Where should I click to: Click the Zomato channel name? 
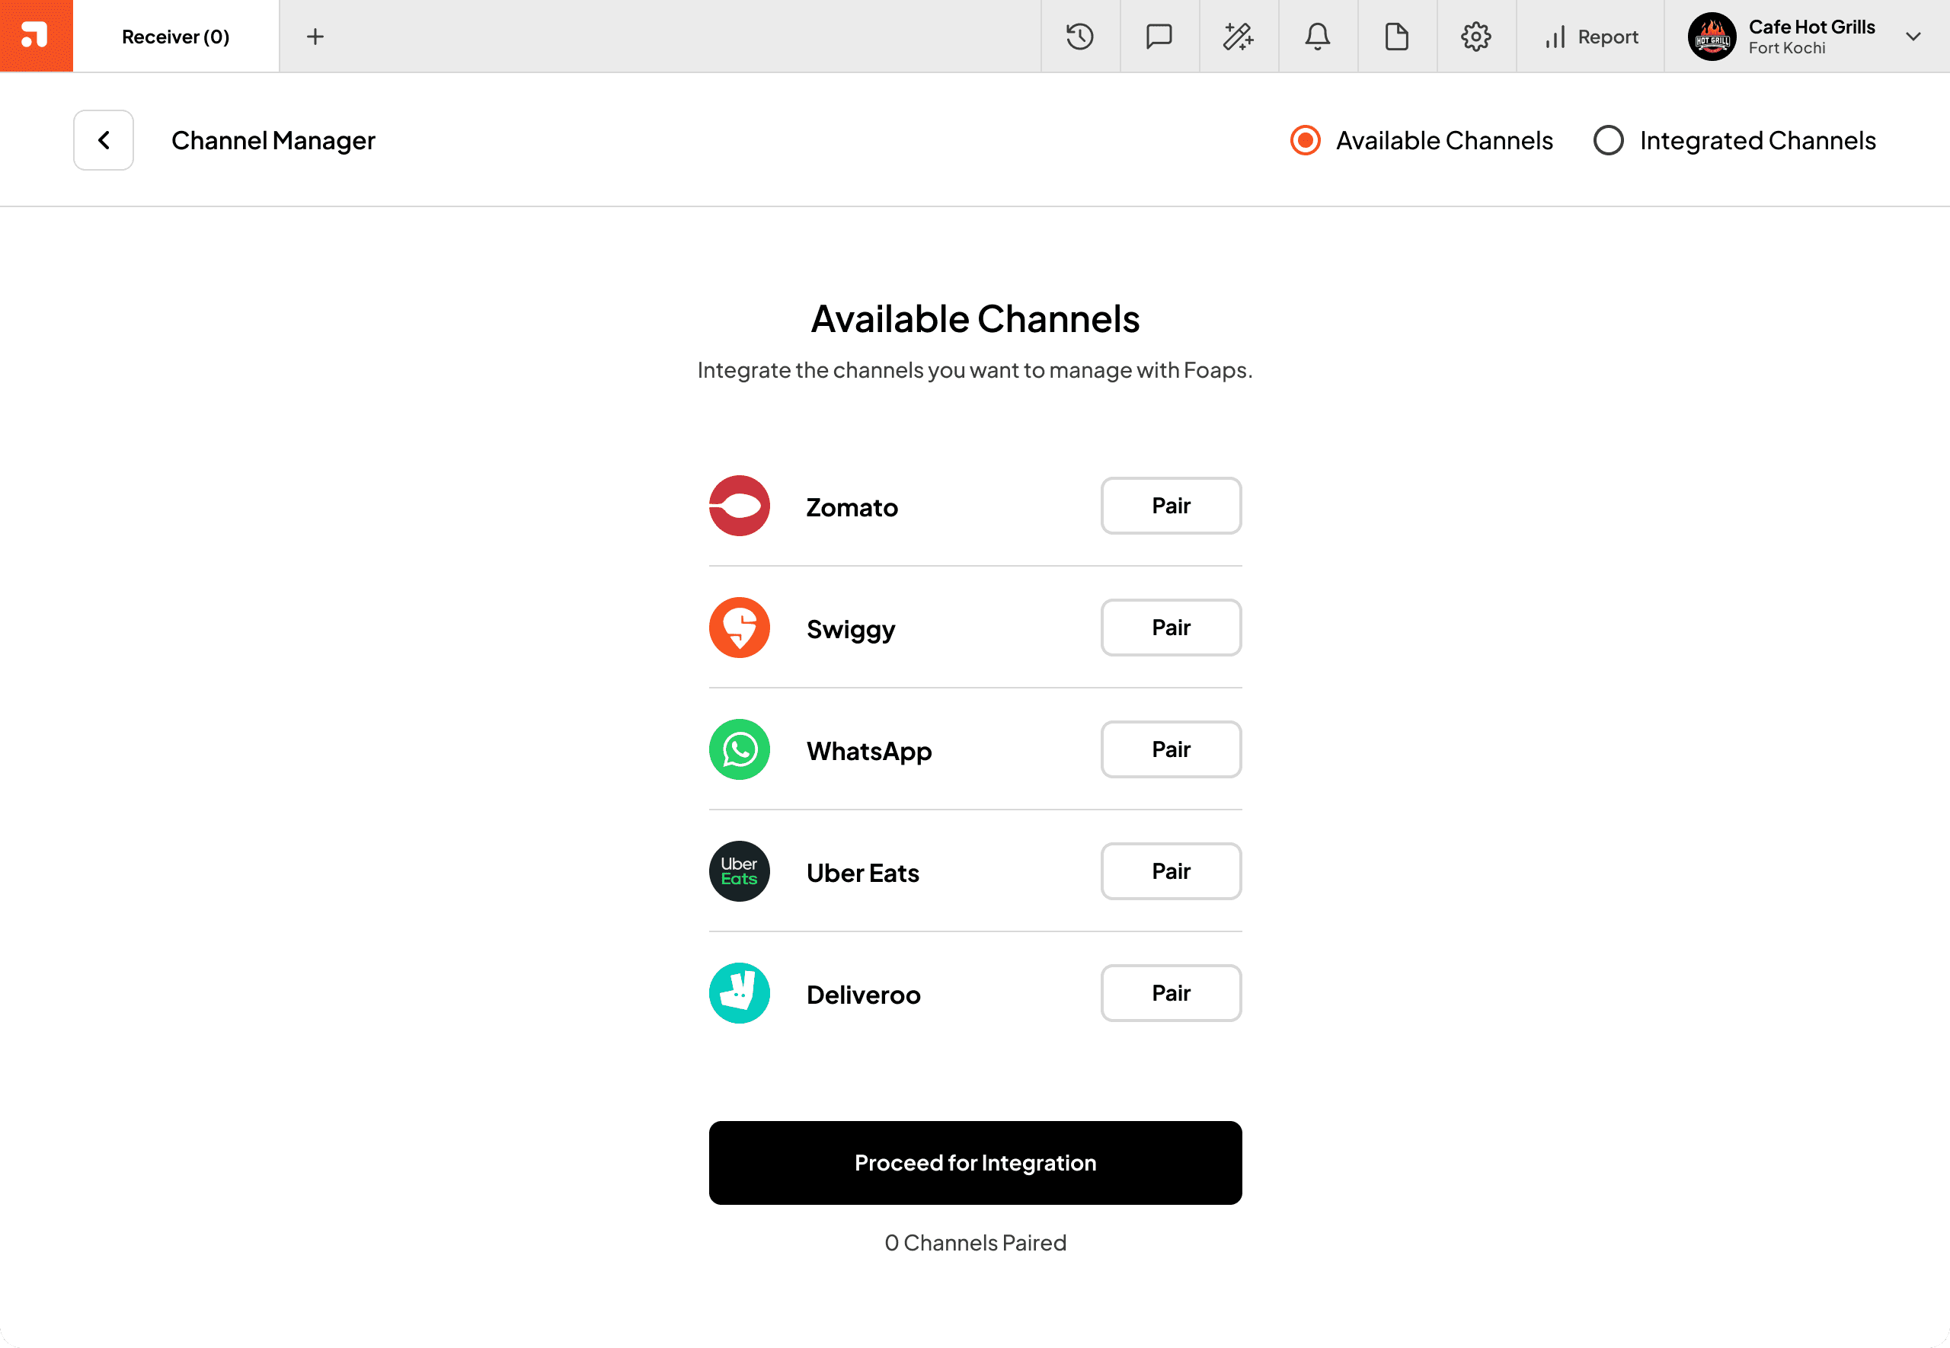pos(852,506)
